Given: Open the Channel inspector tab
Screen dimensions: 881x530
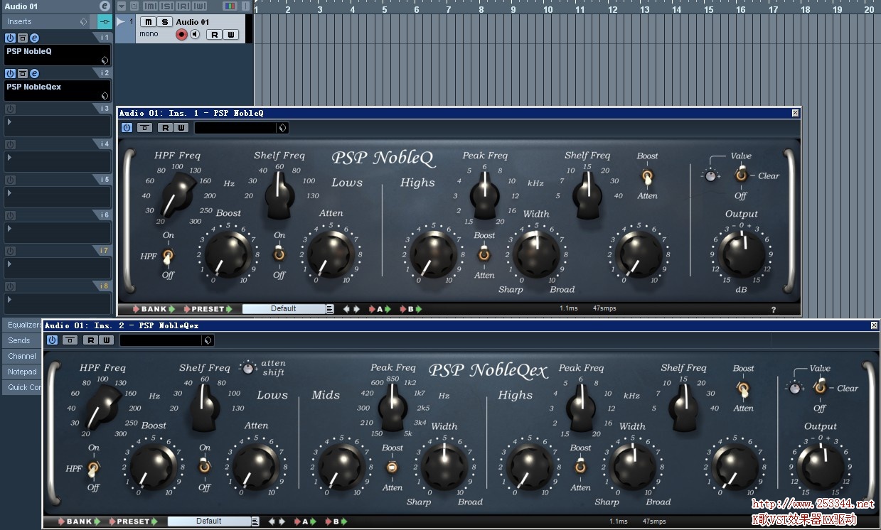Looking at the screenshot, I should click(23, 356).
